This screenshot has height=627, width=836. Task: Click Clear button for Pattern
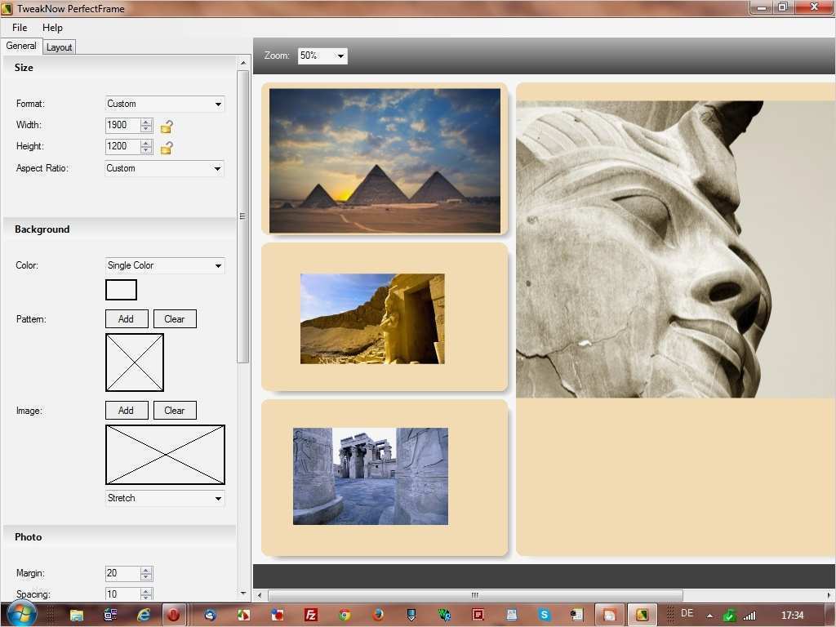point(175,319)
